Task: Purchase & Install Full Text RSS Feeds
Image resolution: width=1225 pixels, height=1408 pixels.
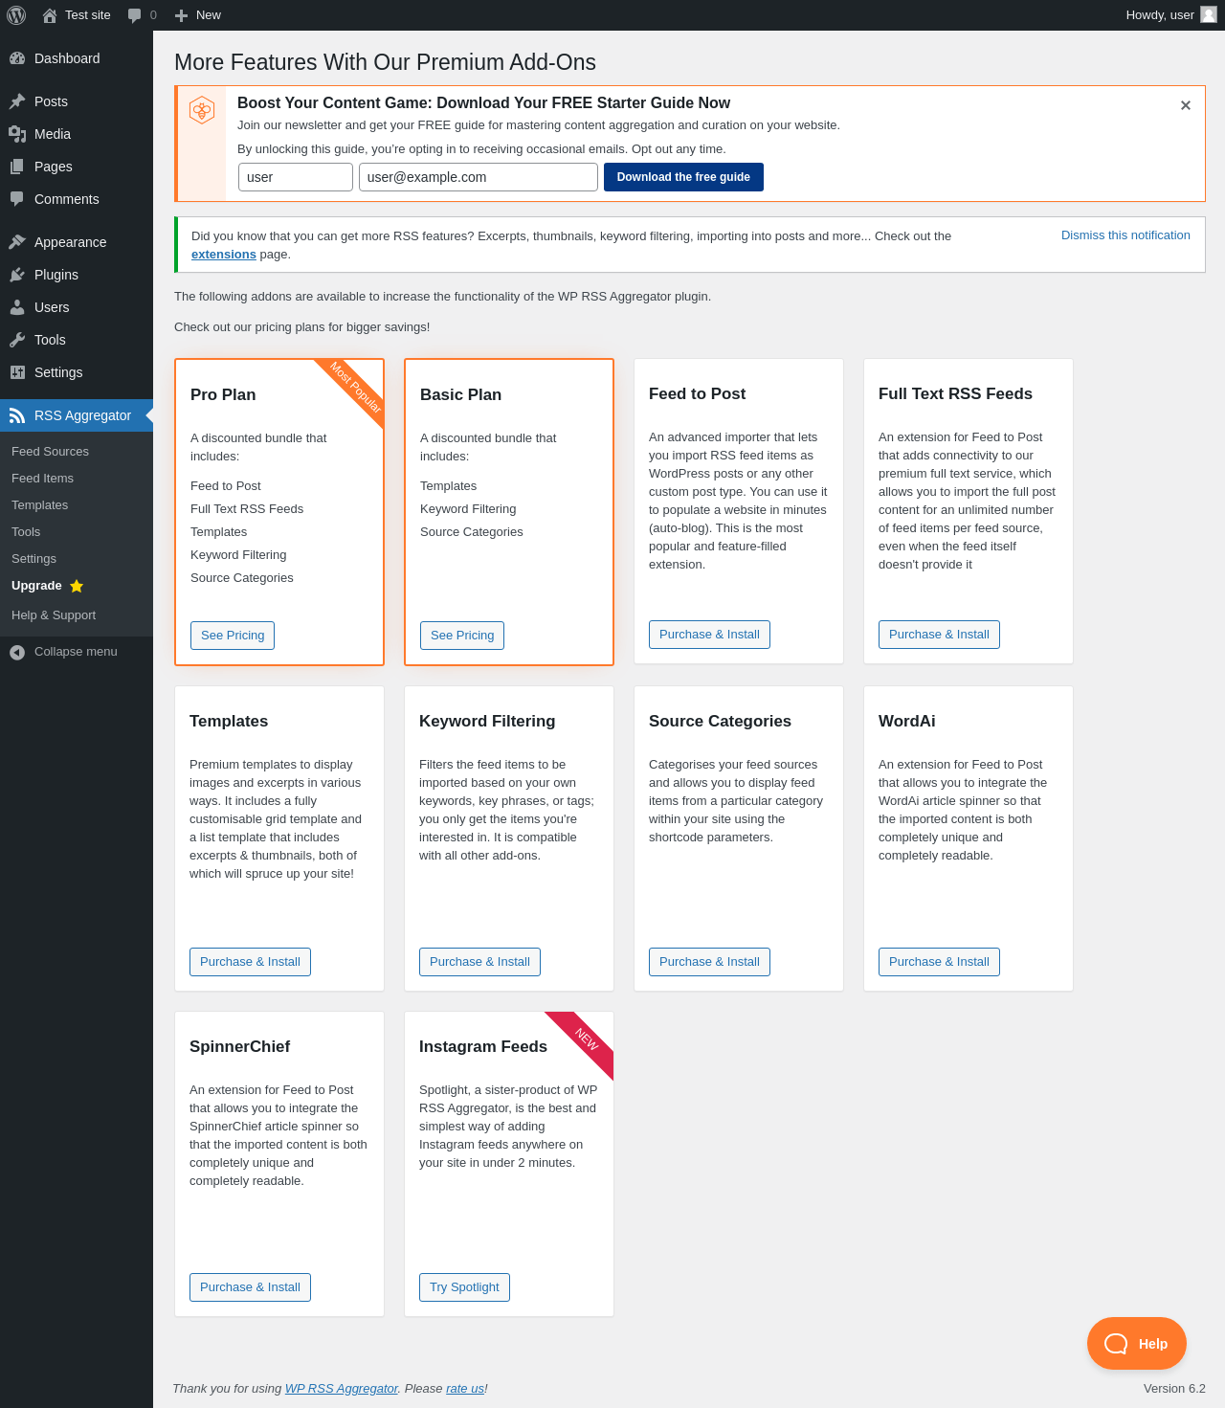Action: click(939, 635)
